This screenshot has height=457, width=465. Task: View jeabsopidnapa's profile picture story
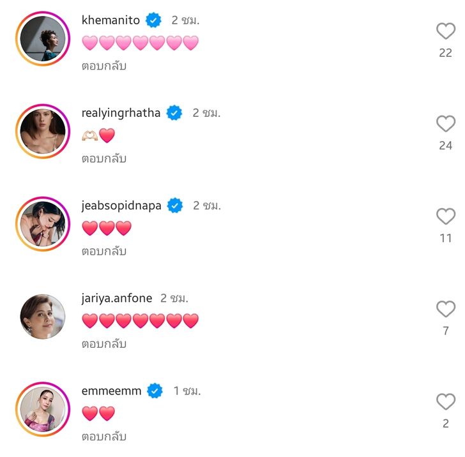[43, 223]
